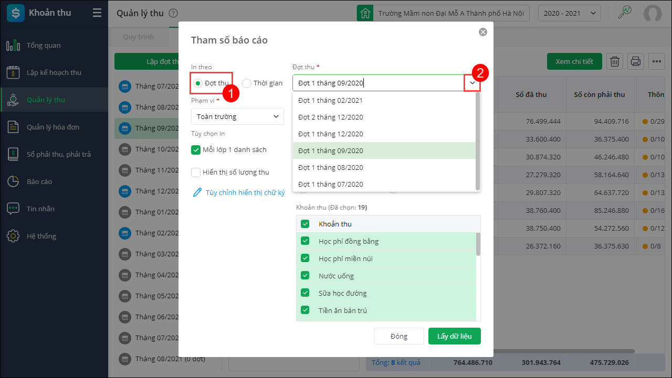Uncheck Mỗi lớp 1 danh sách

click(196, 150)
